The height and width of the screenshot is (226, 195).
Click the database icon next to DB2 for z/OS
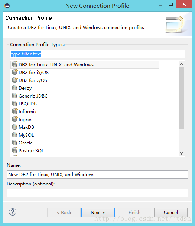click(15, 80)
